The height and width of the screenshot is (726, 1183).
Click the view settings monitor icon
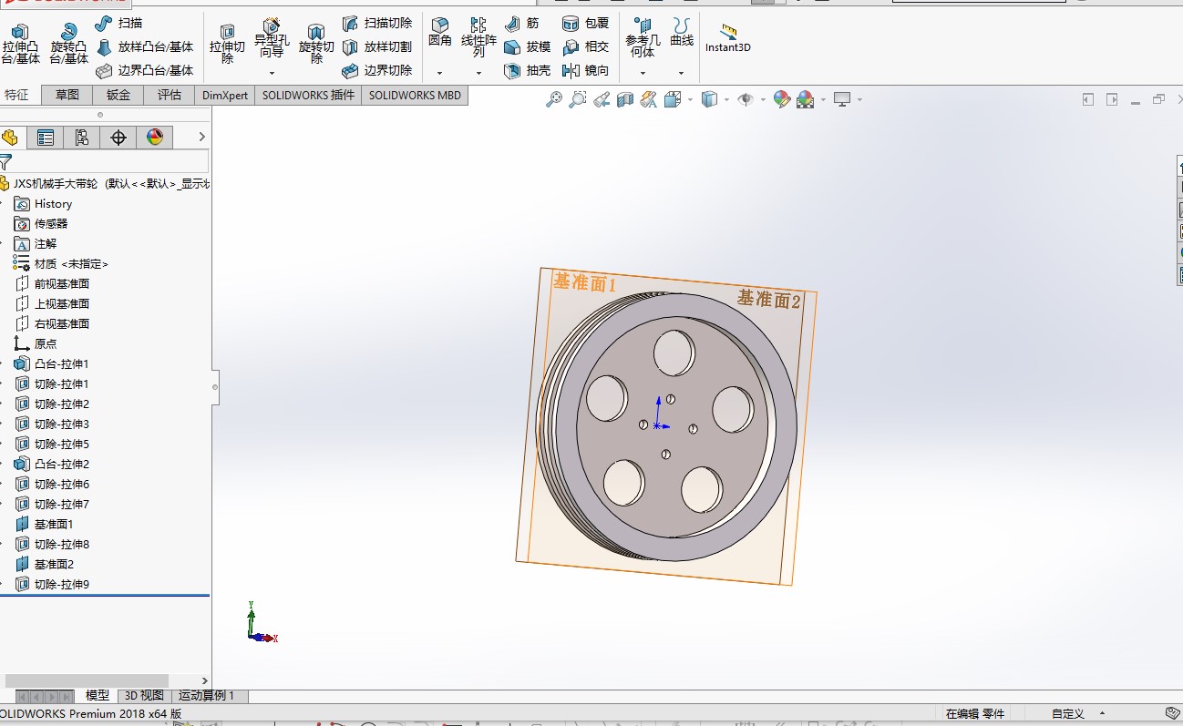tap(842, 100)
